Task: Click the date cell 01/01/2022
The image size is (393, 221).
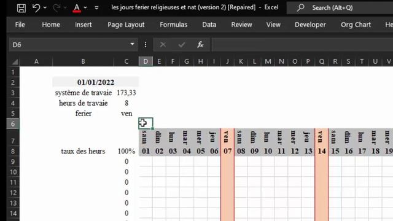Action: pyautogui.click(x=96, y=82)
